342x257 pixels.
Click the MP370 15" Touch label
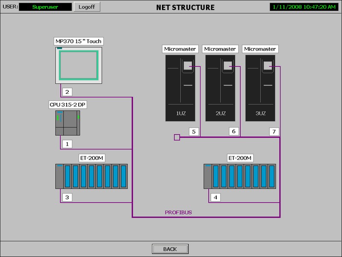pos(79,41)
